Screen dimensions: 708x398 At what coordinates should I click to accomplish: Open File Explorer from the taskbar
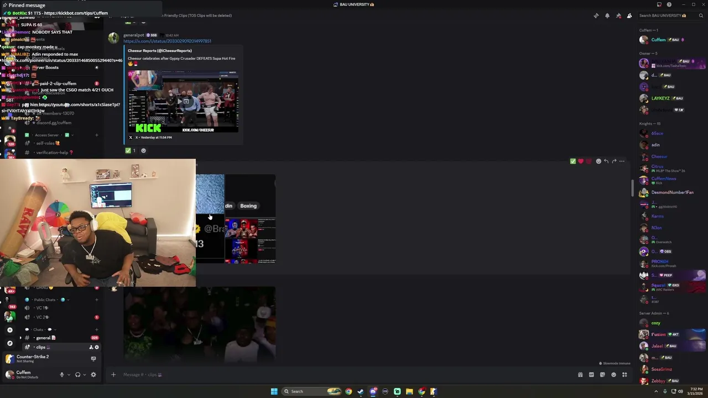point(409,391)
